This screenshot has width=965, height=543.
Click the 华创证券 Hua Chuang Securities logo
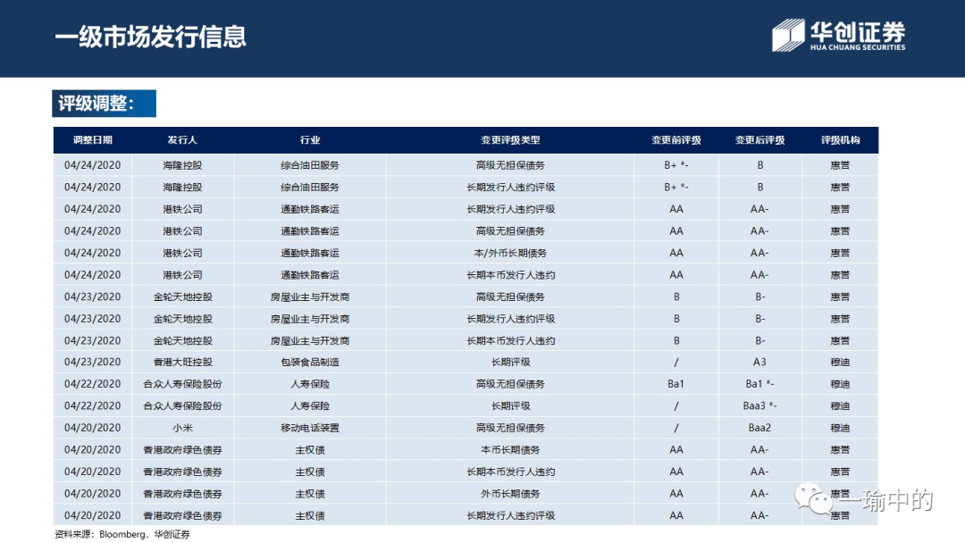pos(839,35)
